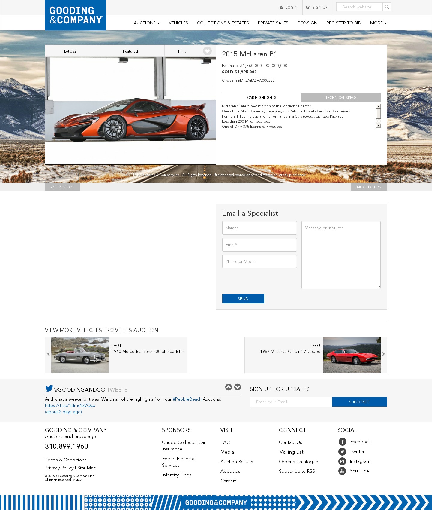Click carousel right arrow for vehicles
This screenshot has width=432, height=510.
click(383, 354)
